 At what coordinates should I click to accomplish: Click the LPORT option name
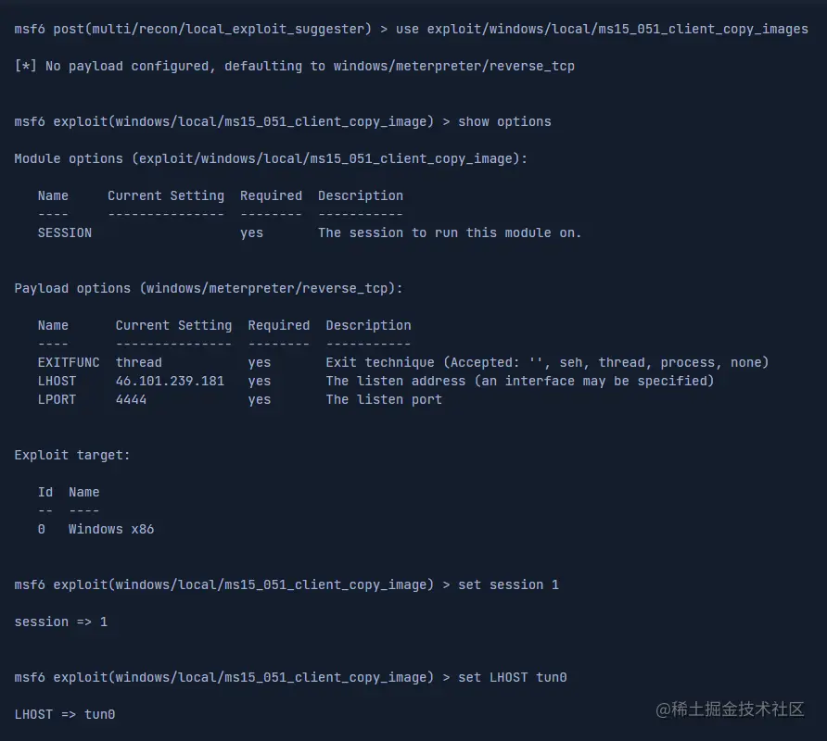(57, 399)
